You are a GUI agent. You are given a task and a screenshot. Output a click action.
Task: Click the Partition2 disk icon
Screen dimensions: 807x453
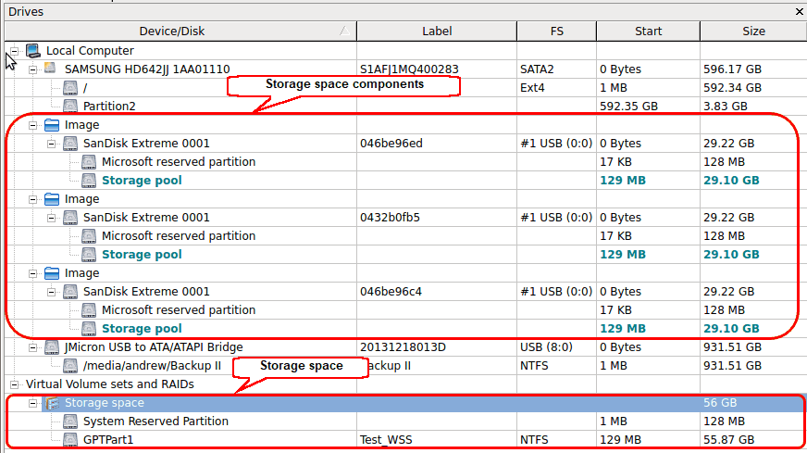[x=70, y=107]
